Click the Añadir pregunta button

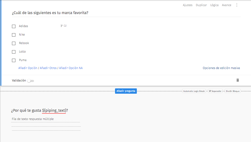(126, 91)
